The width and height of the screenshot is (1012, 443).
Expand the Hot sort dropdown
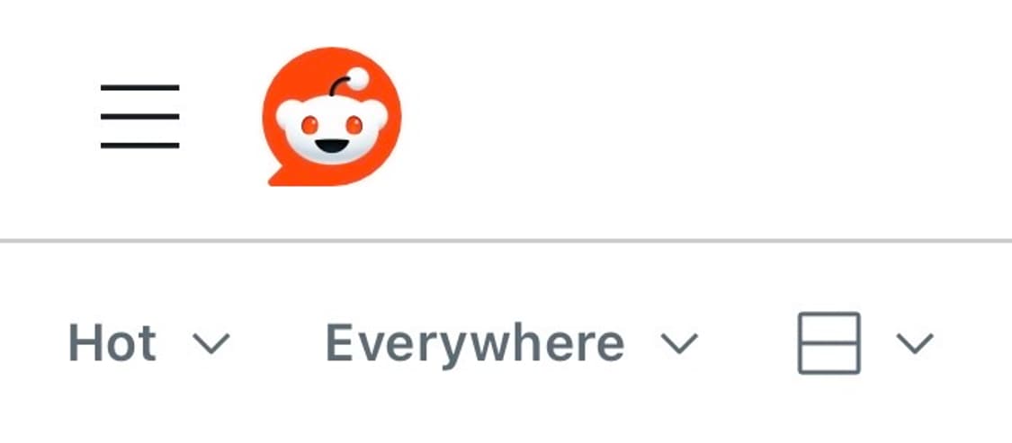(x=149, y=343)
